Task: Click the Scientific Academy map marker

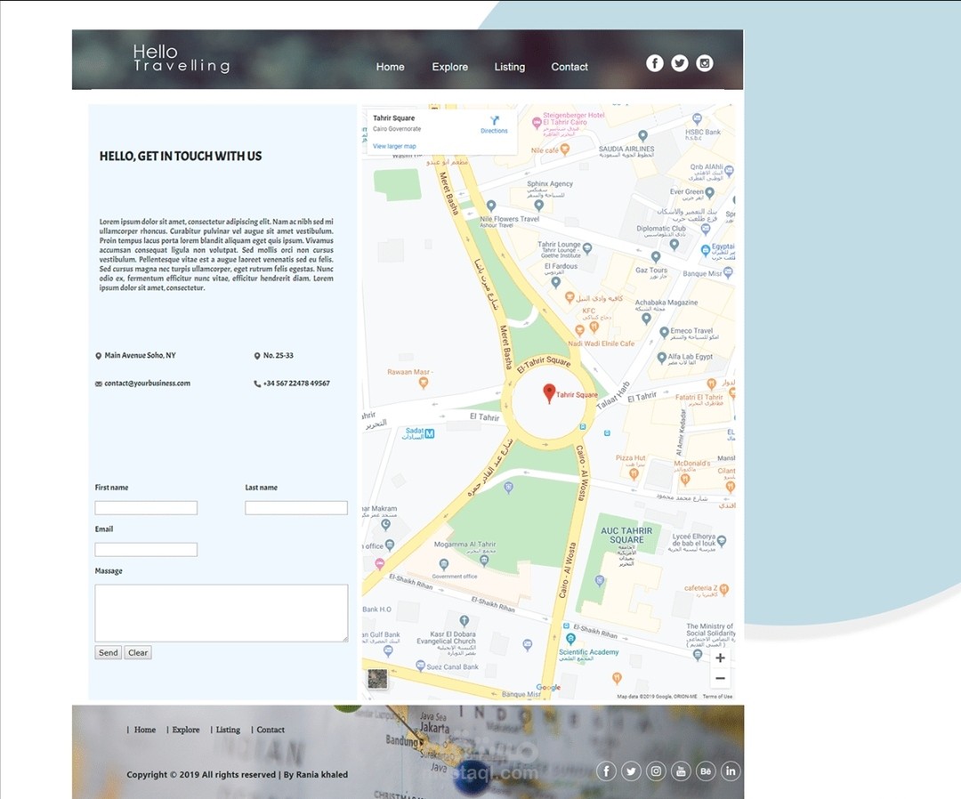Action: click(570, 640)
